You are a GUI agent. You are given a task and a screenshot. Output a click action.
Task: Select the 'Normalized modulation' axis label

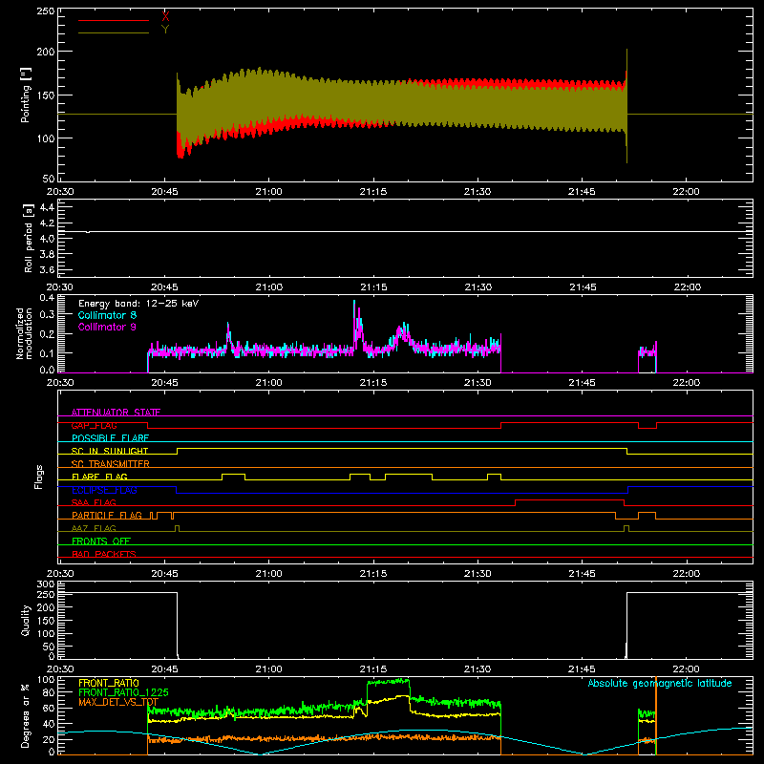pyautogui.click(x=24, y=333)
